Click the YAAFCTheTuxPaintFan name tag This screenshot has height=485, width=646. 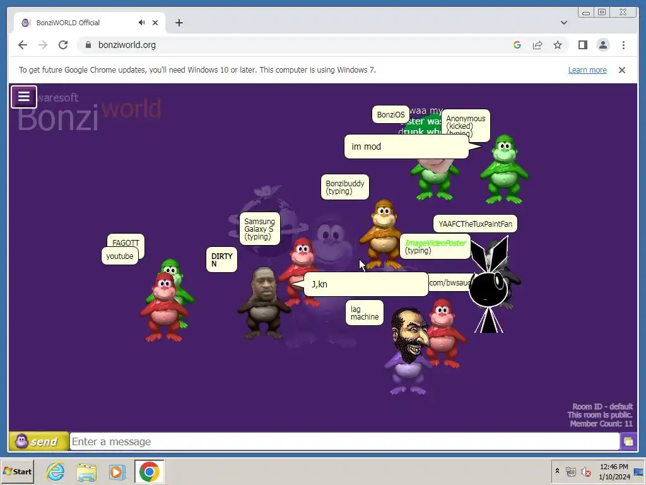[475, 224]
